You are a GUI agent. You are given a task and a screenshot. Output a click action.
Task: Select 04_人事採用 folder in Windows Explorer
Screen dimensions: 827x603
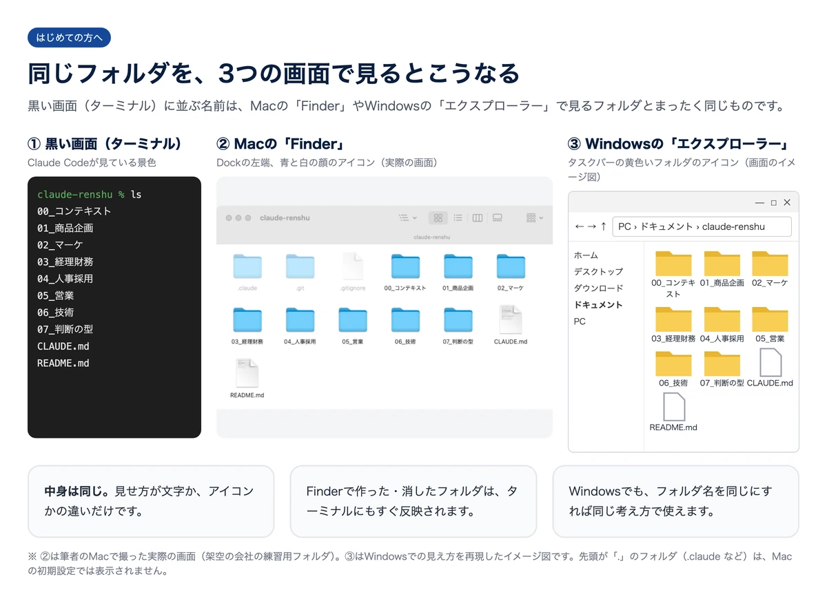[722, 325]
